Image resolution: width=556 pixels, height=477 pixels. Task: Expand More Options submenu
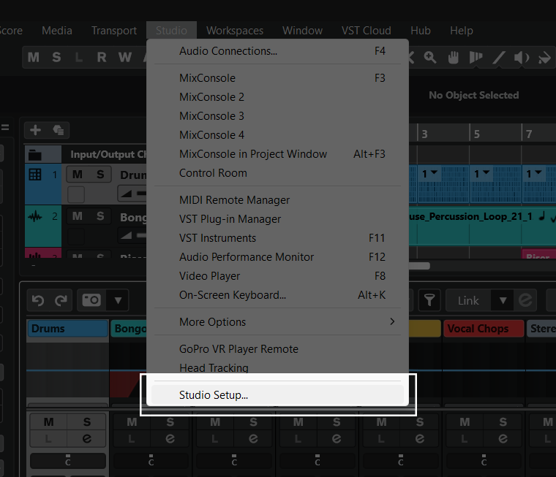pos(277,322)
